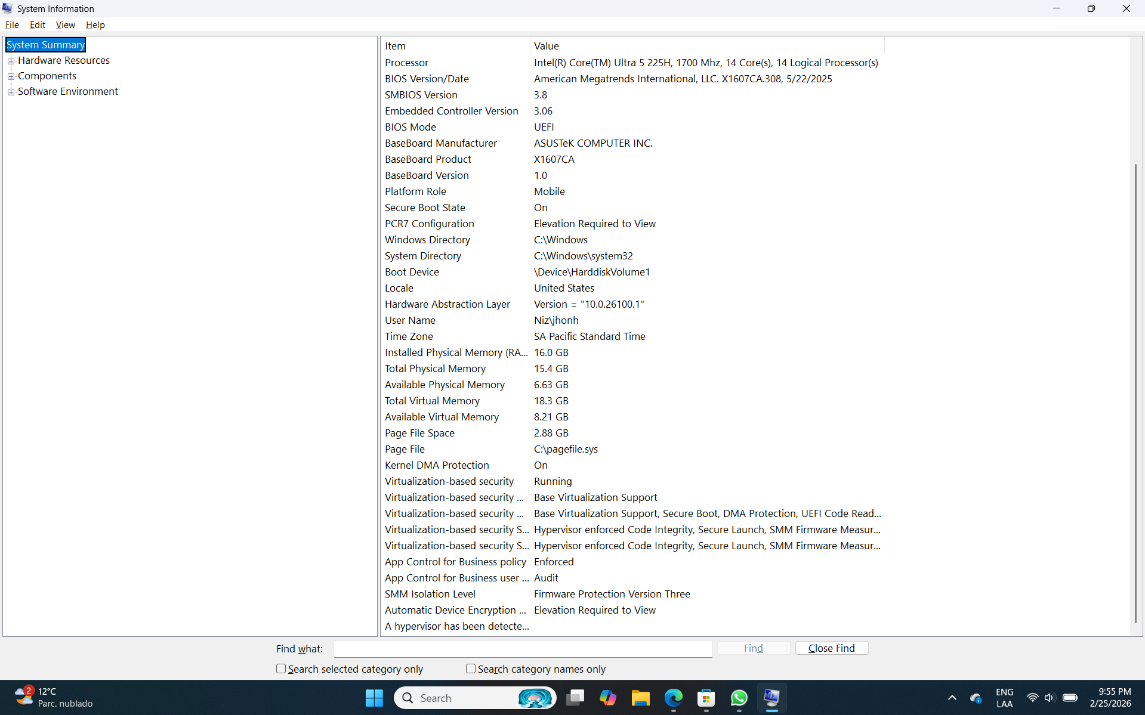Open the Windows Start menu

coord(374,698)
